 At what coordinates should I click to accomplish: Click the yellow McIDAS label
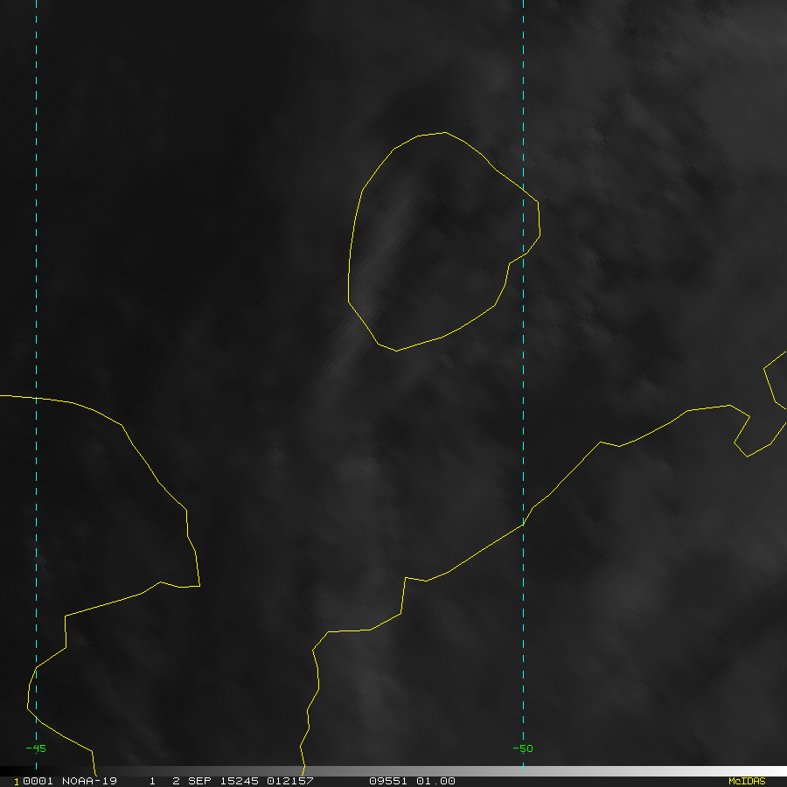tap(746, 781)
